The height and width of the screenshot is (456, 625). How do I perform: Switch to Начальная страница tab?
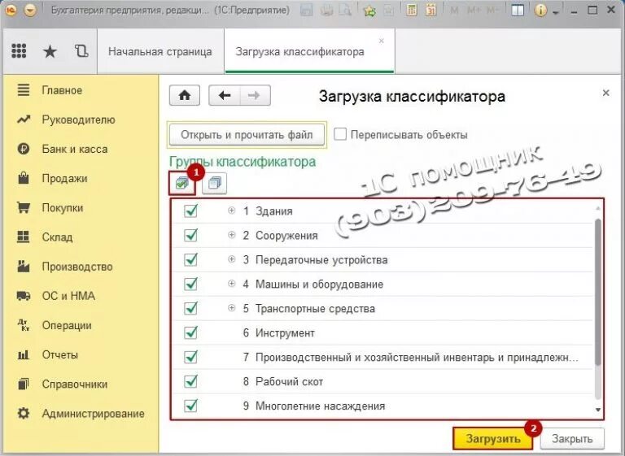160,51
